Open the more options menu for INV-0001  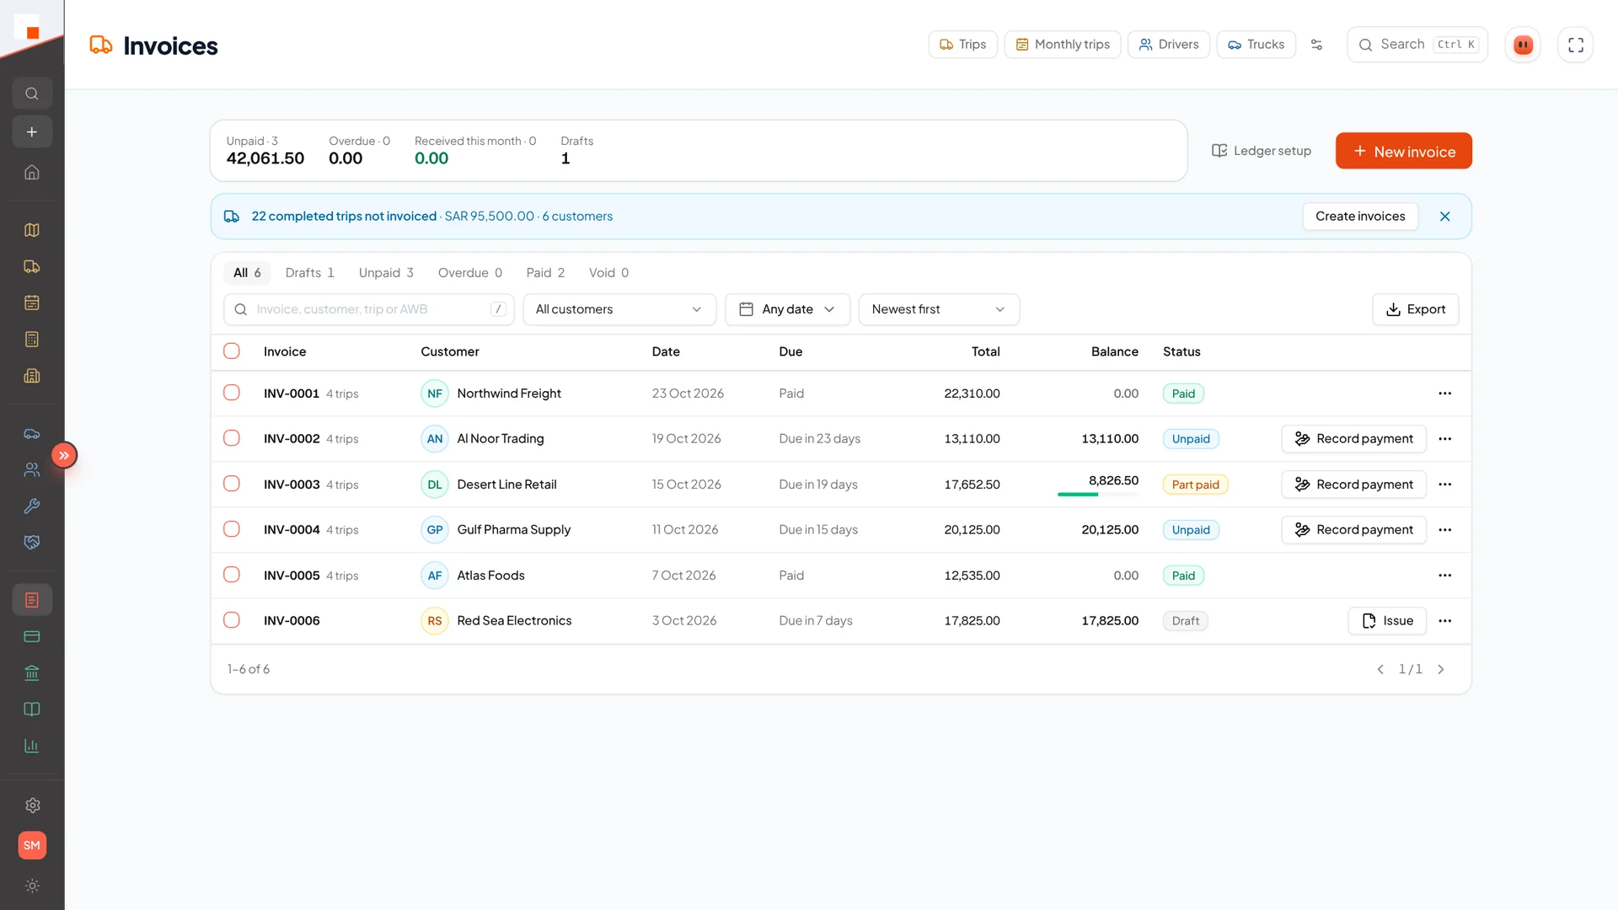[1444, 393]
